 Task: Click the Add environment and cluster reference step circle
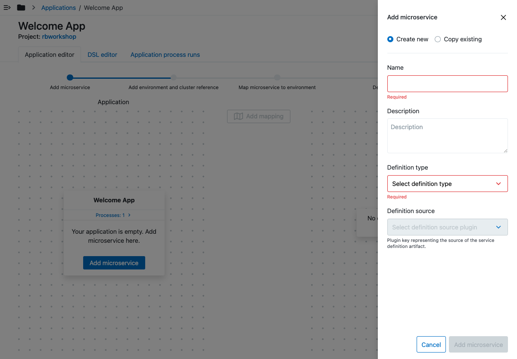[x=174, y=77]
